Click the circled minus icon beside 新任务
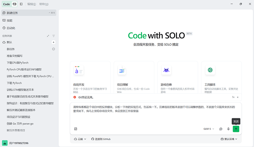The height and width of the screenshot is (147, 254). 53,49
